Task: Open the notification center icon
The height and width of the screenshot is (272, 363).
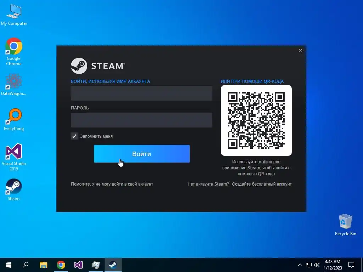Action: pyautogui.click(x=351, y=265)
